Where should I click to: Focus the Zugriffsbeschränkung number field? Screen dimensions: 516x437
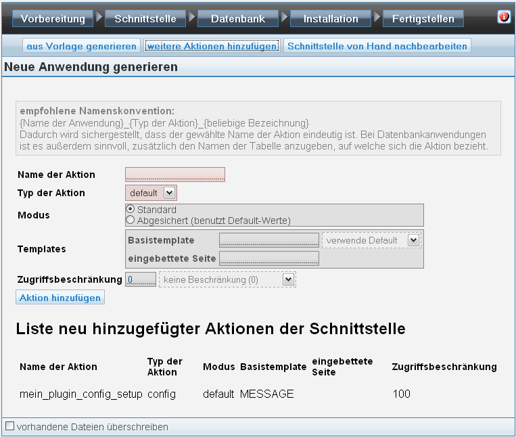(x=141, y=279)
